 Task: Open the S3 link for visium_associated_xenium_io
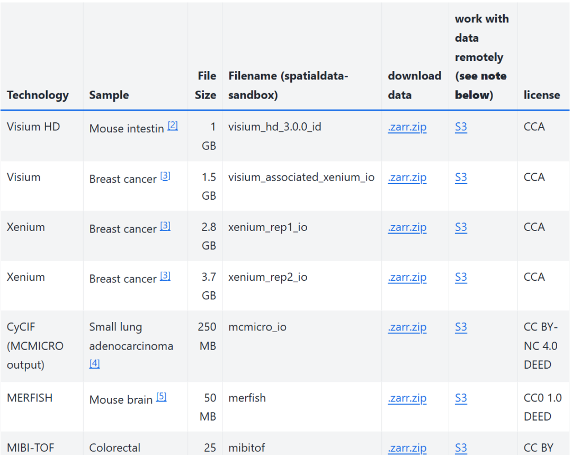[461, 177]
